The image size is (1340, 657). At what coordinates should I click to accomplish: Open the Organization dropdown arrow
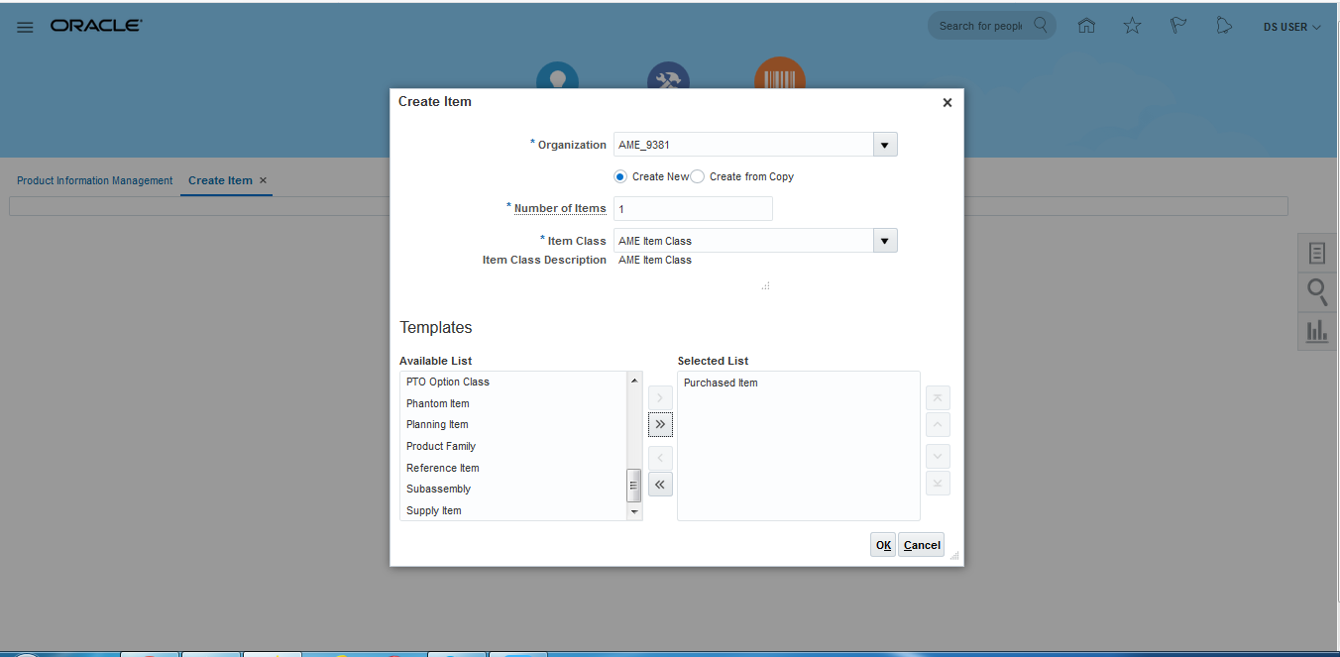tap(885, 145)
